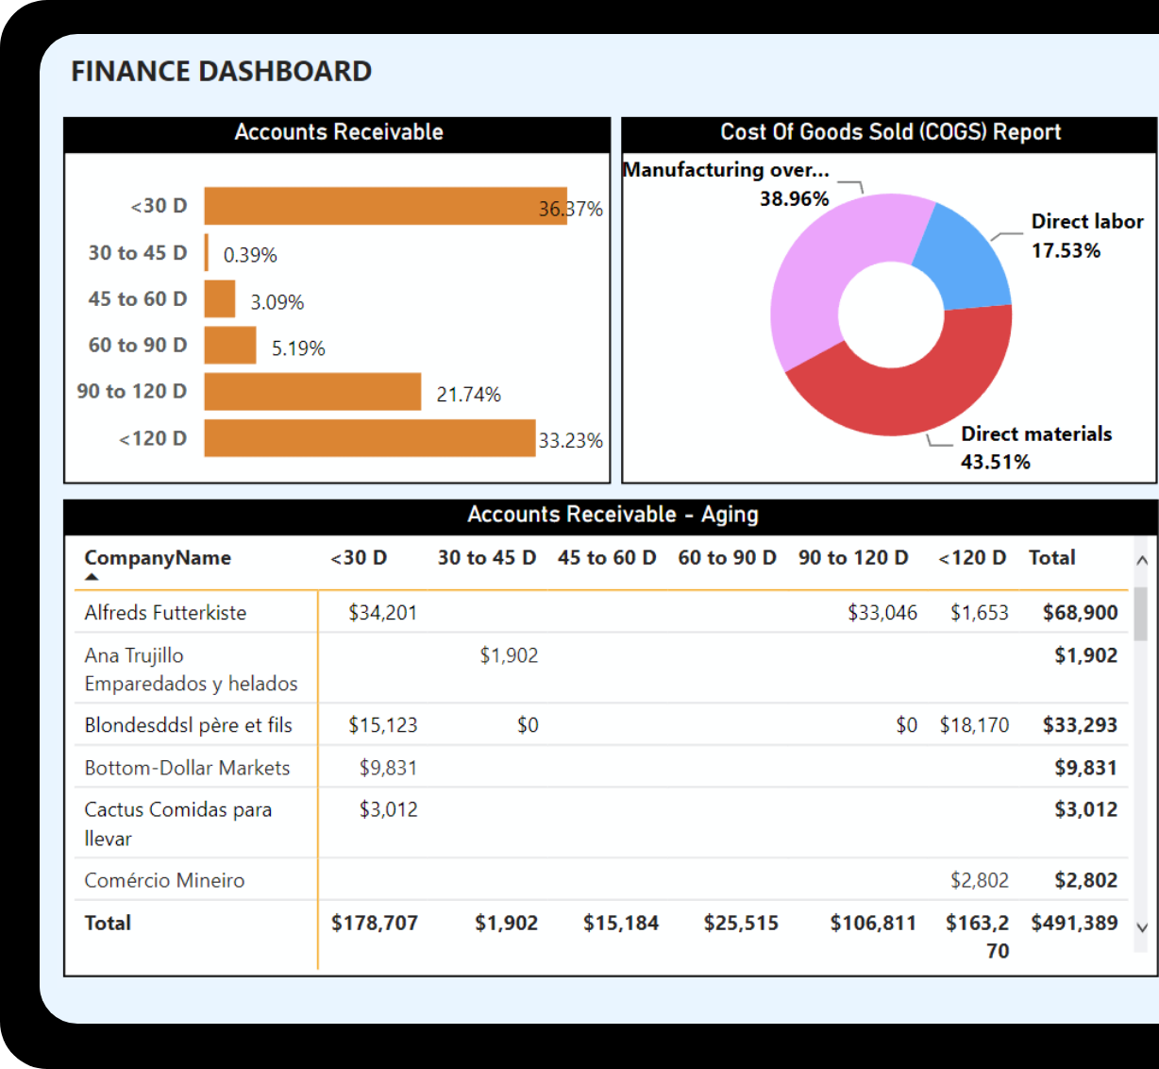Image resolution: width=1159 pixels, height=1069 pixels.
Task: Click the Cost Of Goods Sold (COGS) Report title
Action: [890, 132]
